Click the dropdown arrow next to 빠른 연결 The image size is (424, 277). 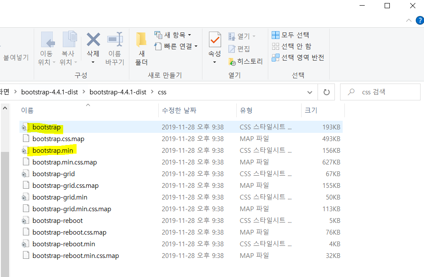(196, 46)
